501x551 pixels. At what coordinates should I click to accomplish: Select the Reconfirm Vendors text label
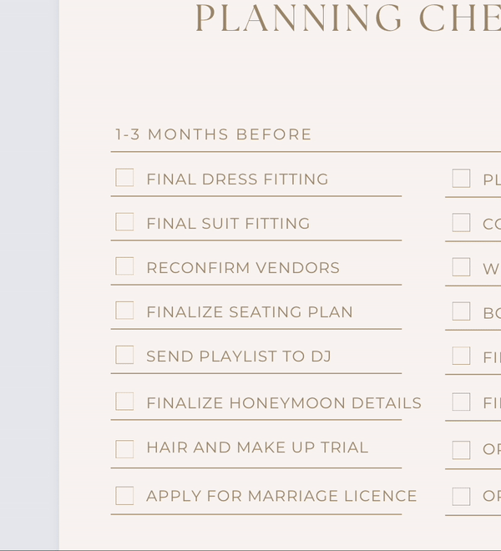[243, 268]
